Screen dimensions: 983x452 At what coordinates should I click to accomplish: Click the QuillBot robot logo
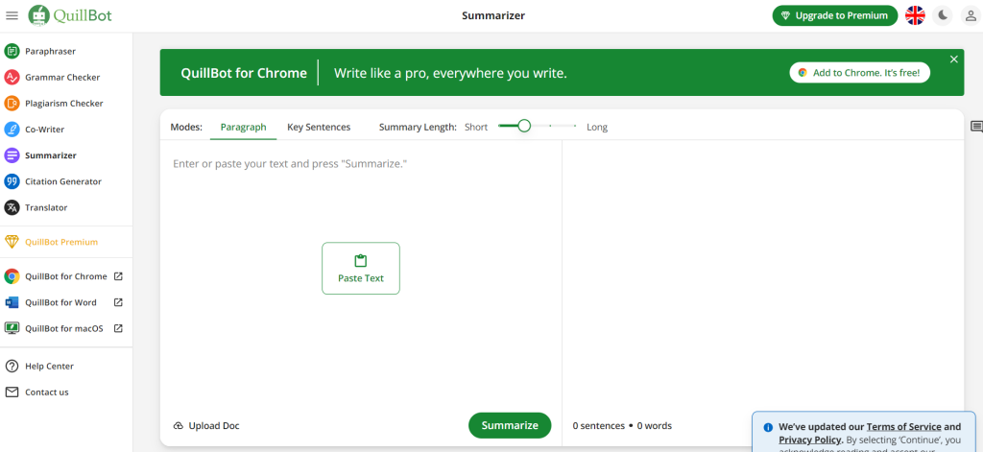(39, 15)
